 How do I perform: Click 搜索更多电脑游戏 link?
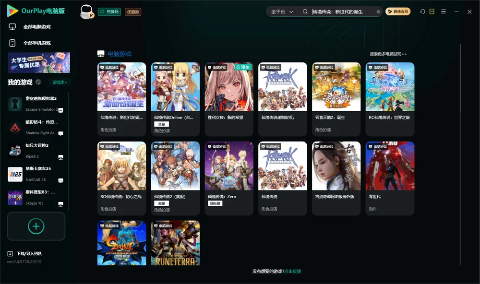(x=388, y=54)
